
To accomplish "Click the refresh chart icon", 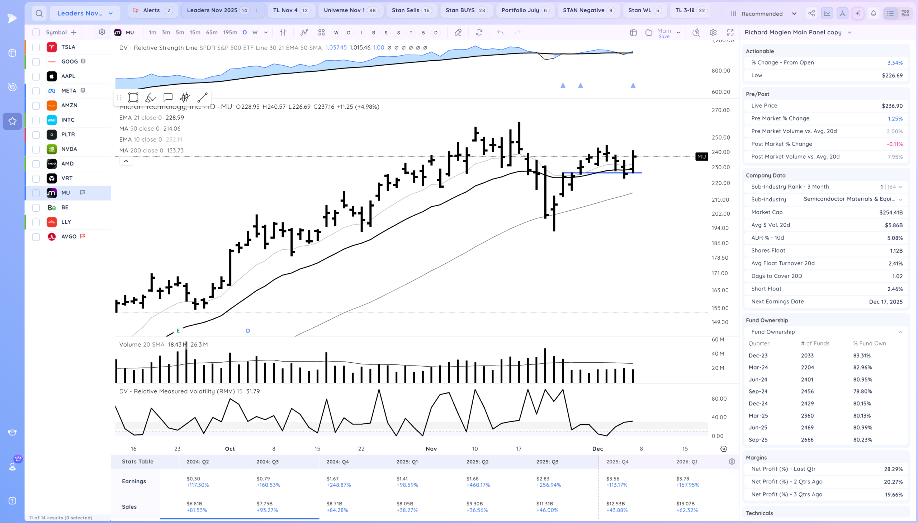I will [x=479, y=32].
